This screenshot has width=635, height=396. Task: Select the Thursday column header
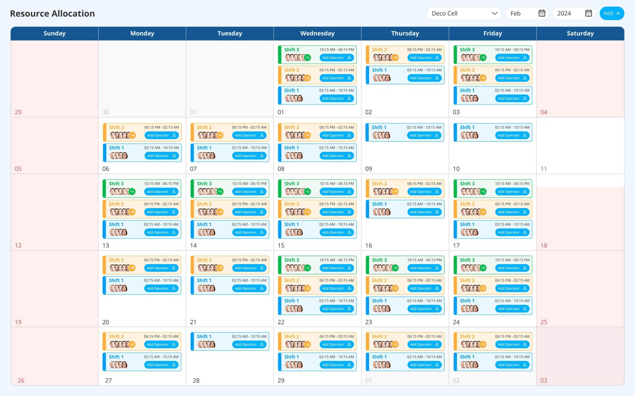tap(405, 33)
